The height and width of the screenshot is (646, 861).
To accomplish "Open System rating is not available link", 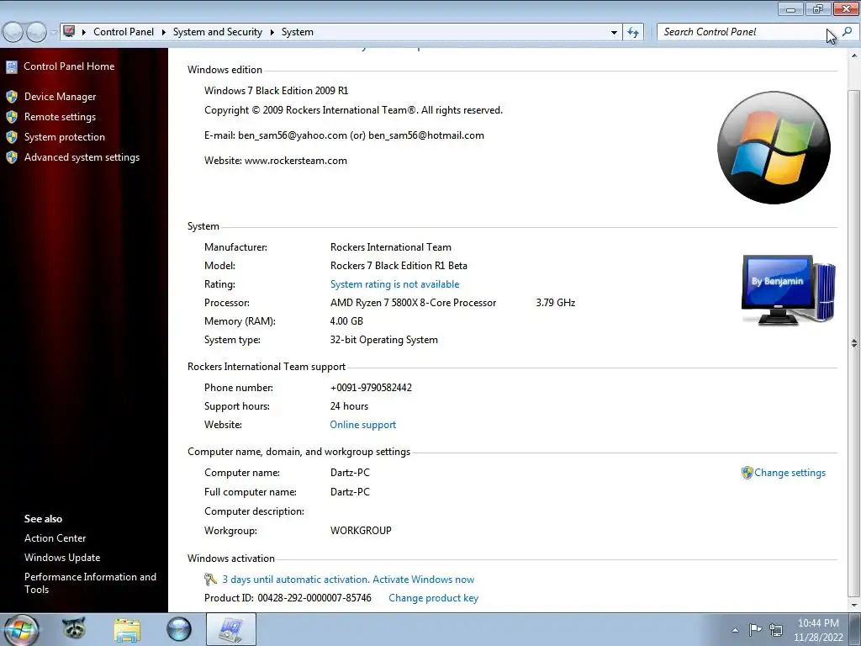I will click(395, 284).
